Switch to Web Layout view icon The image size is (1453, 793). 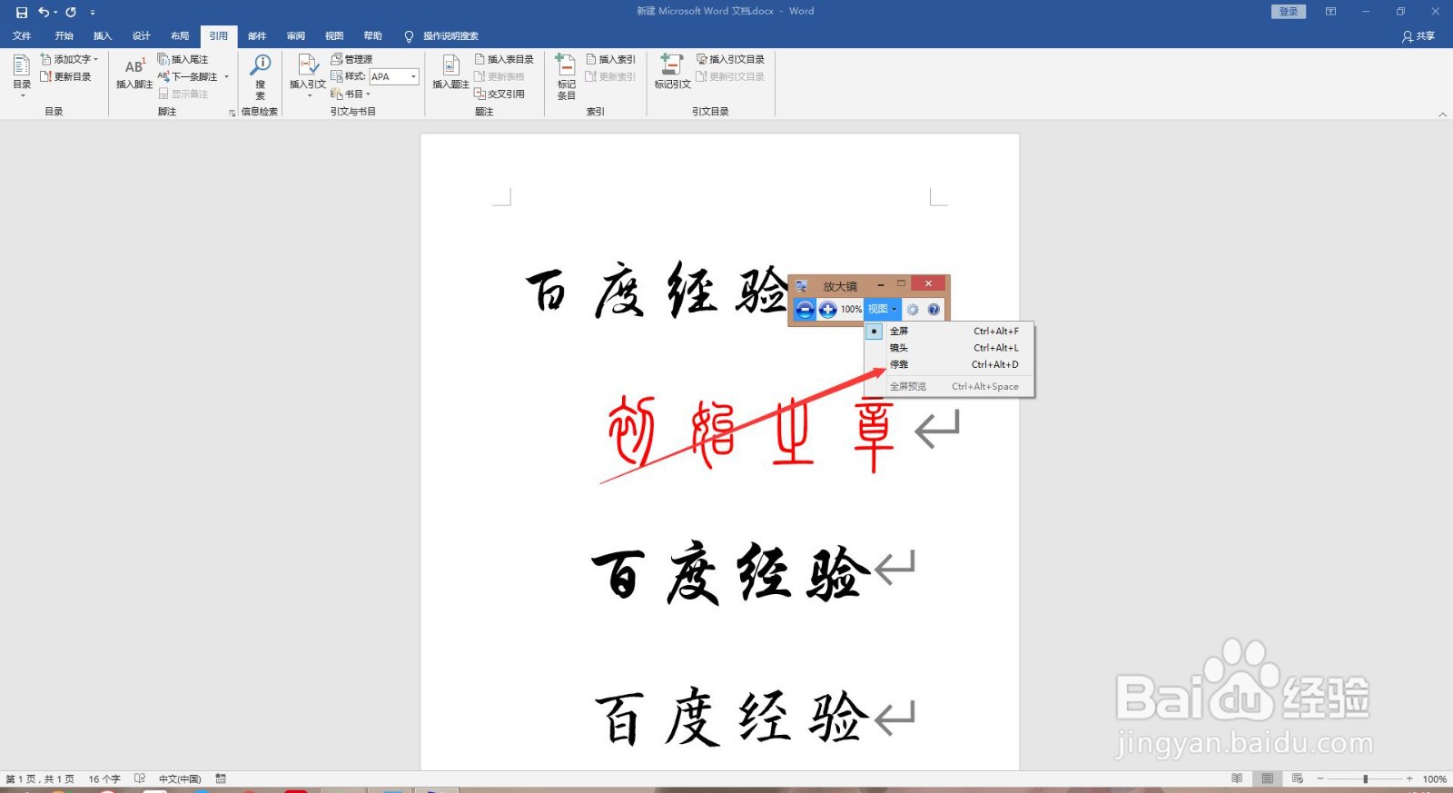1298,779
